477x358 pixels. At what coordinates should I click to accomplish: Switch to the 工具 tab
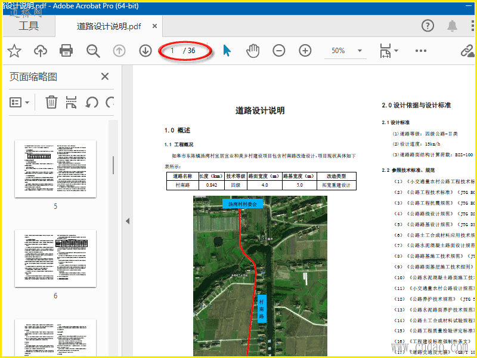tap(28, 26)
